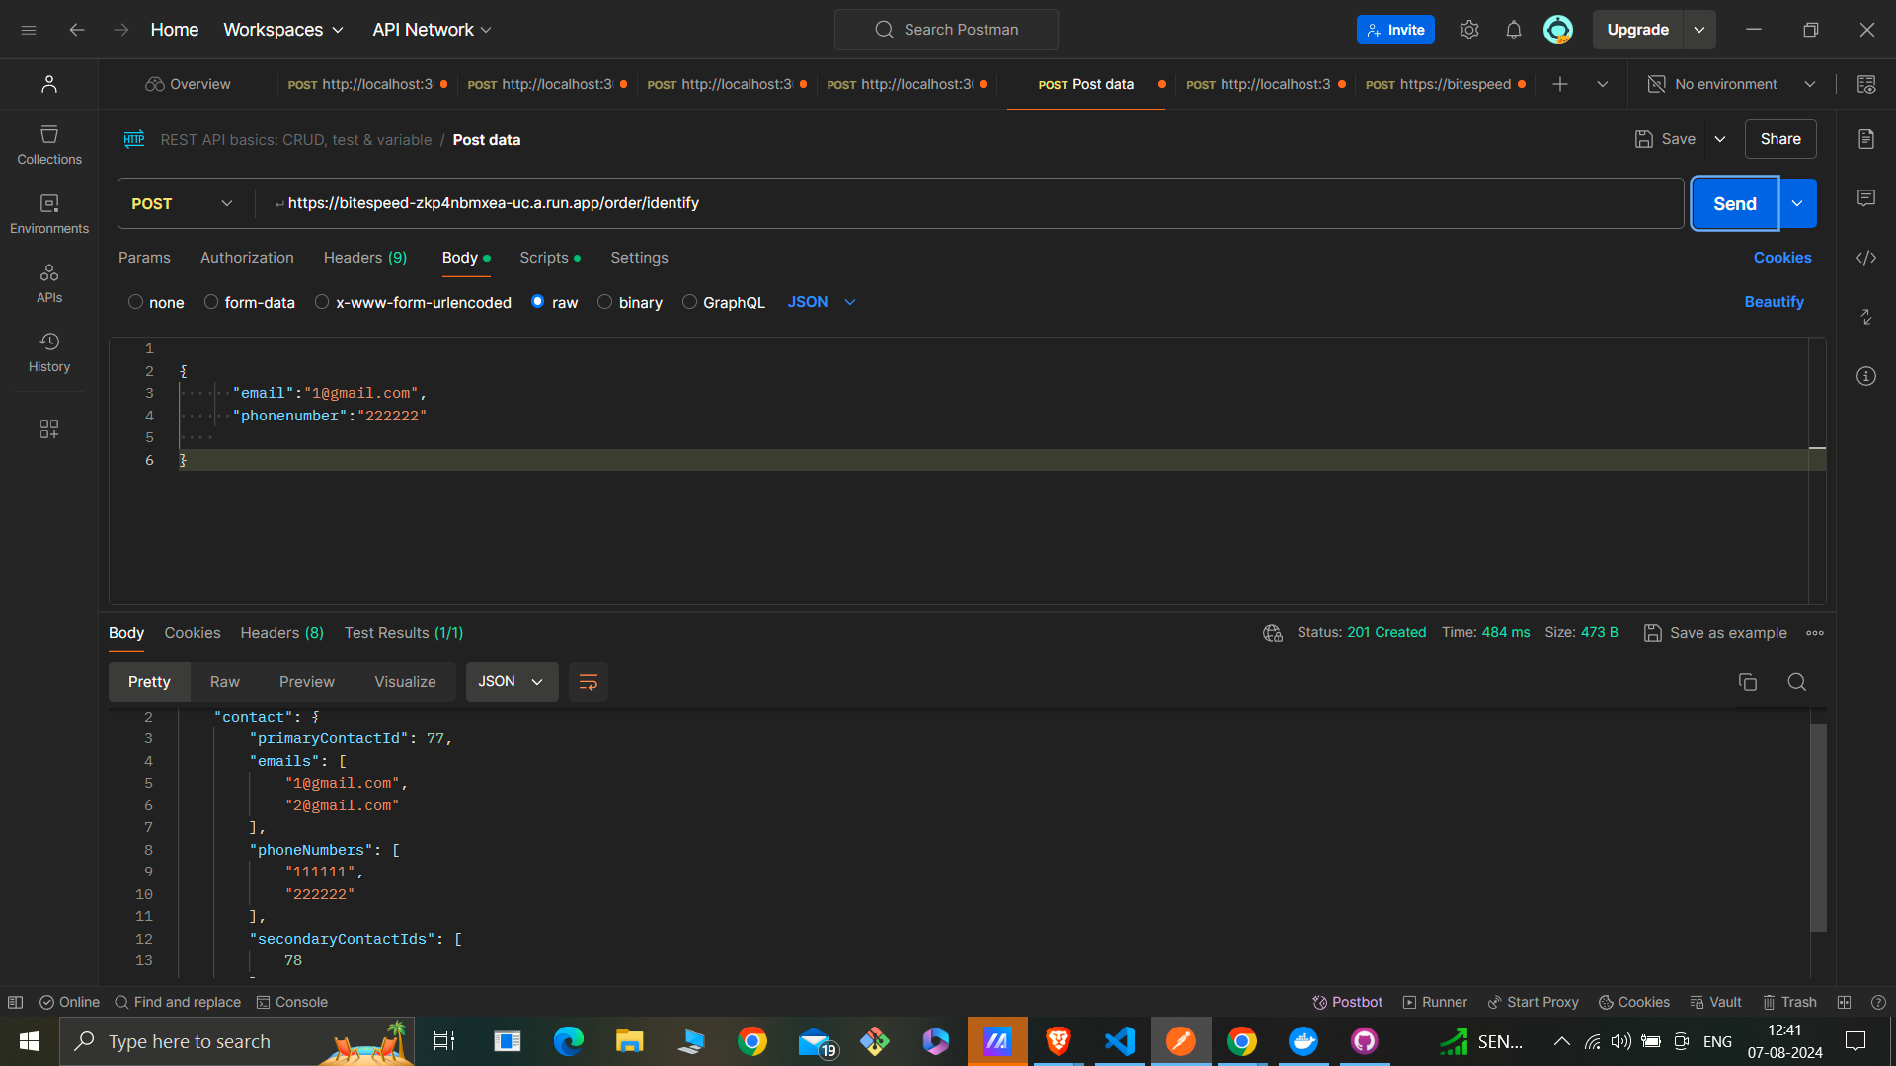Open the Environments sidebar panel
Viewport: 1896px width, 1066px height.
tap(49, 213)
